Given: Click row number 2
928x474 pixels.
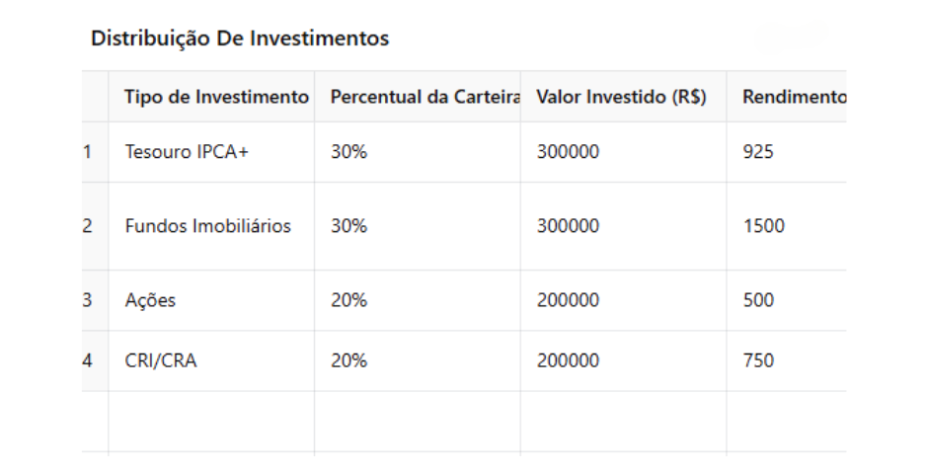Looking at the screenshot, I should pyautogui.click(x=87, y=226).
